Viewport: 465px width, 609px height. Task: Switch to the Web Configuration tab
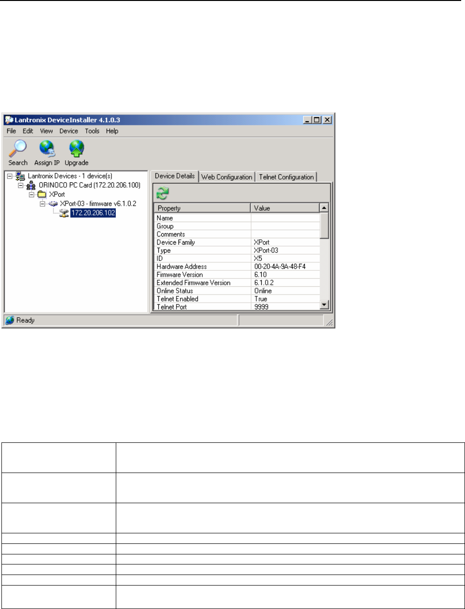pyautogui.click(x=227, y=177)
